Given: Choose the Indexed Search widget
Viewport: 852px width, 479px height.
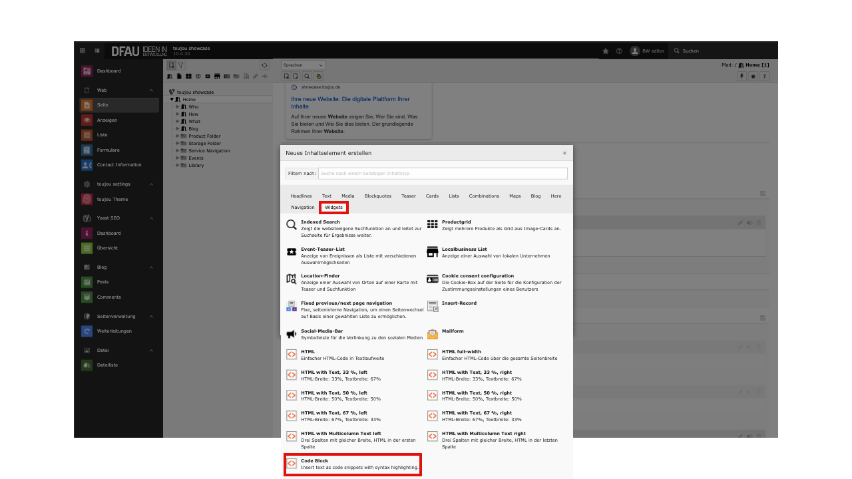Looking at the screenshot, I should 353,228.
